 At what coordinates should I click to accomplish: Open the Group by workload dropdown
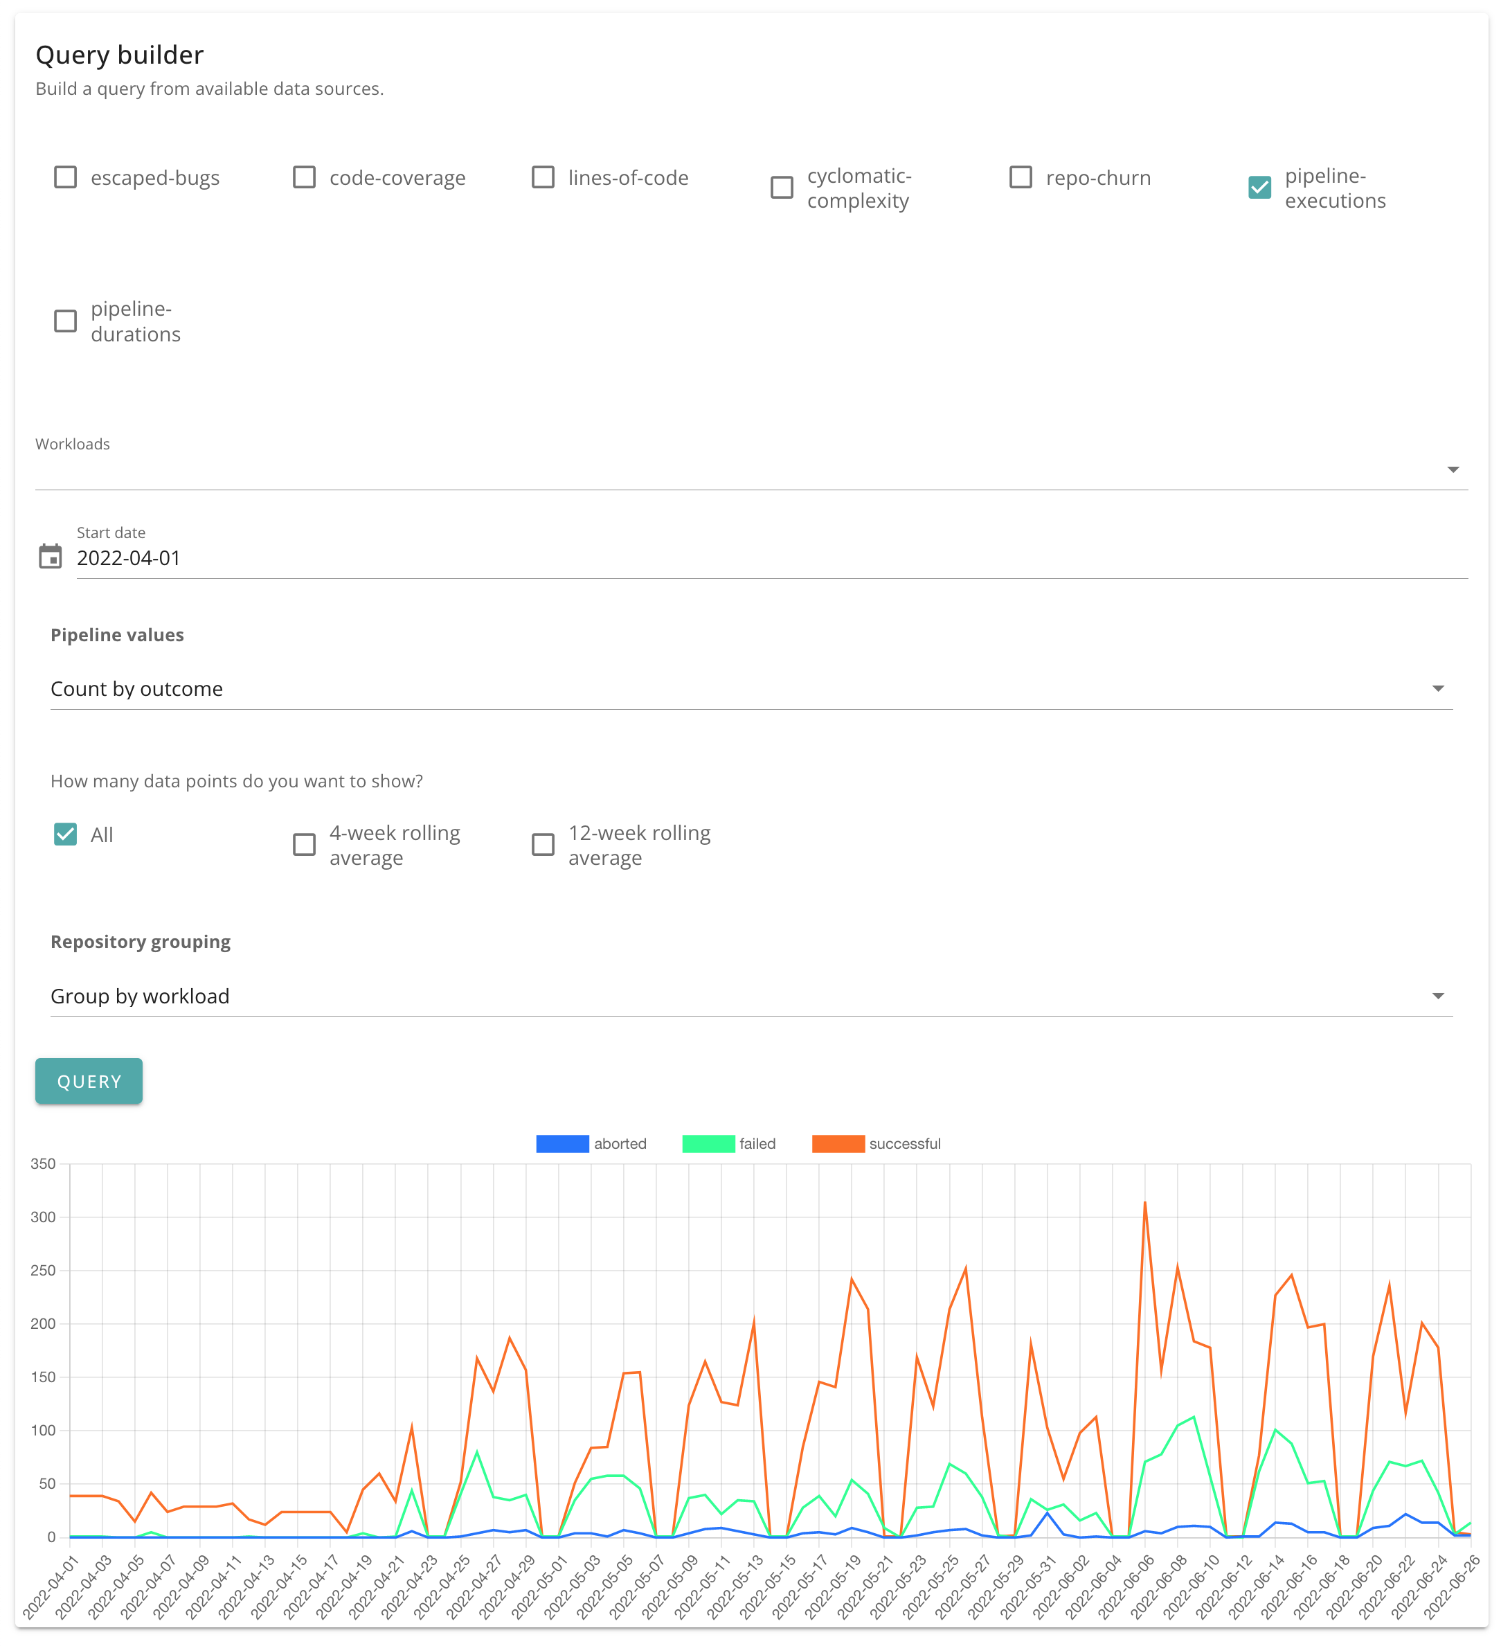(751, 996)
